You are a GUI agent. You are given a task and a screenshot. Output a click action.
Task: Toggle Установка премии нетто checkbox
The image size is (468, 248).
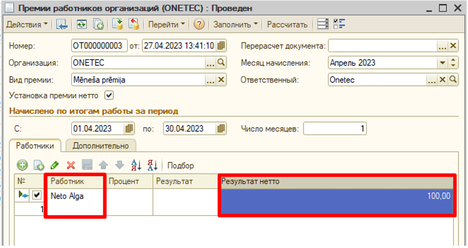[109, 95]
